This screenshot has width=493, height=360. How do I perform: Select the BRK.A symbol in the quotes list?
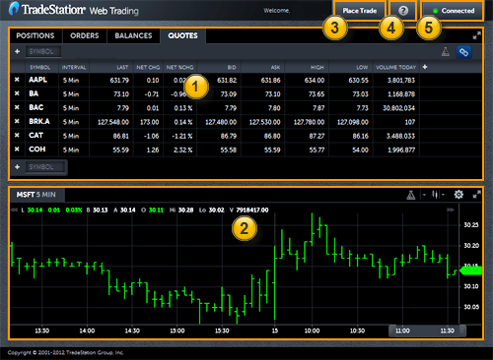tap(39, 122)
